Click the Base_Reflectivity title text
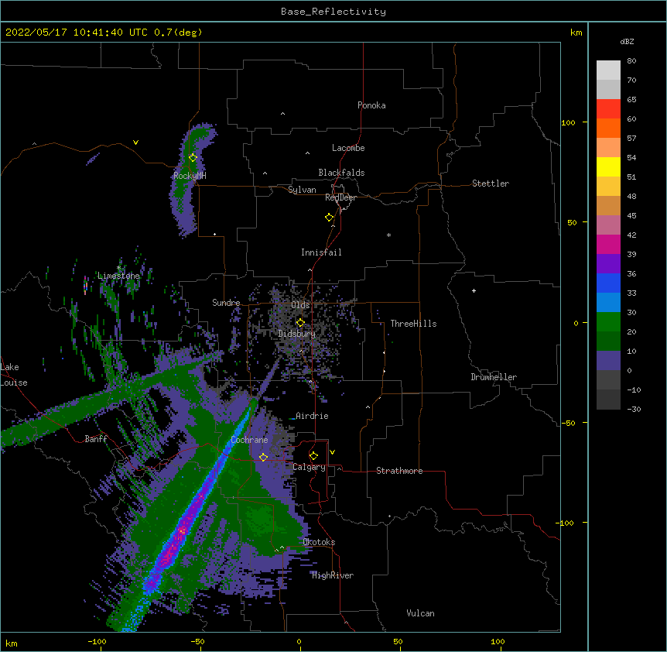 point(333,12)
